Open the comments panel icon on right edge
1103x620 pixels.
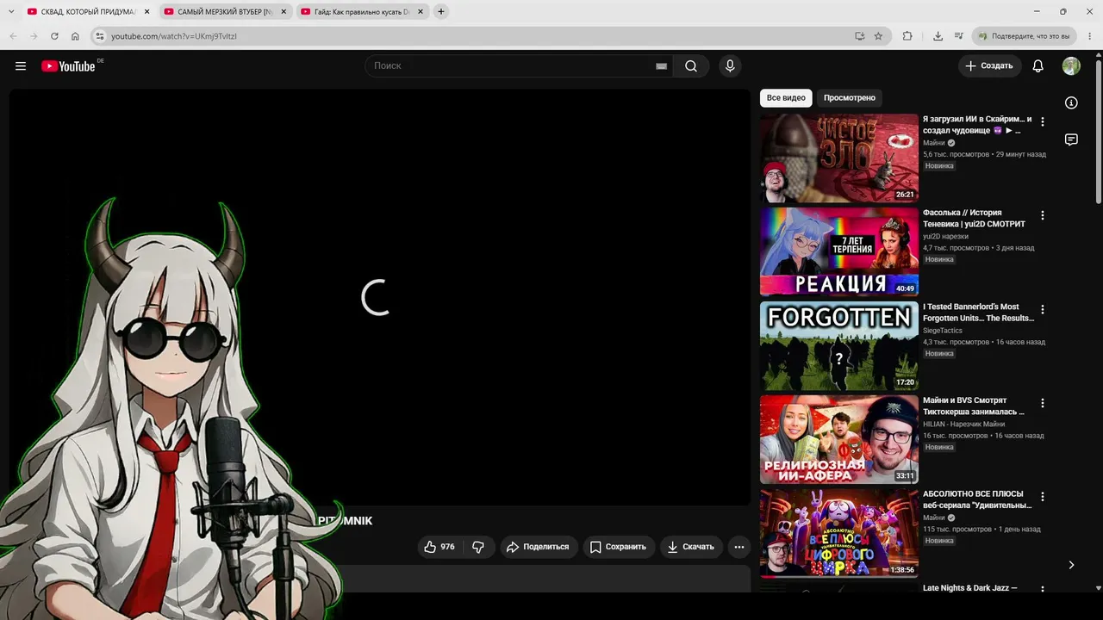(x=1071, y=139)
